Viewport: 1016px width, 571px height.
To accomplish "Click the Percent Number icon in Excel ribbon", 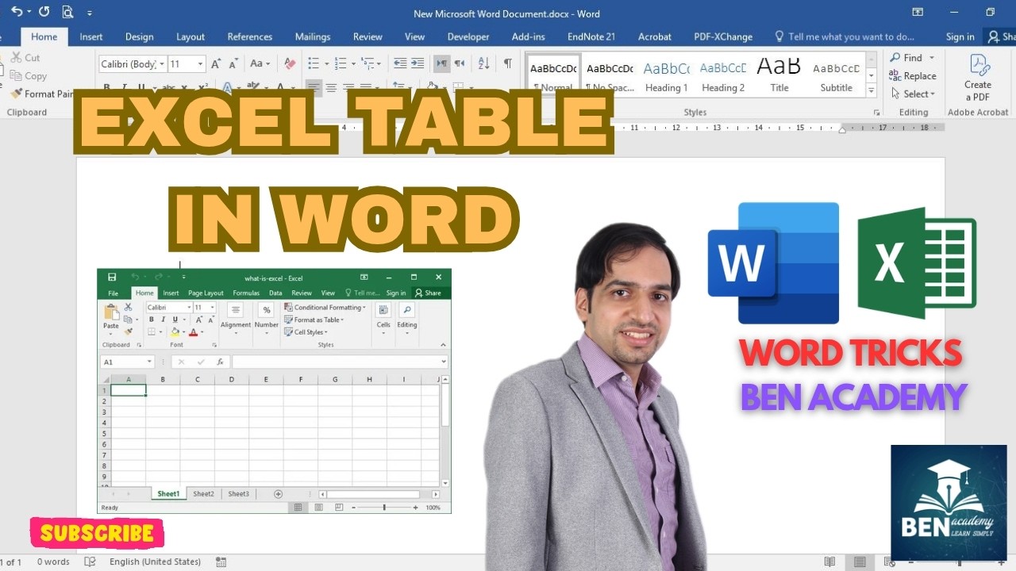I will coord(267,310).
